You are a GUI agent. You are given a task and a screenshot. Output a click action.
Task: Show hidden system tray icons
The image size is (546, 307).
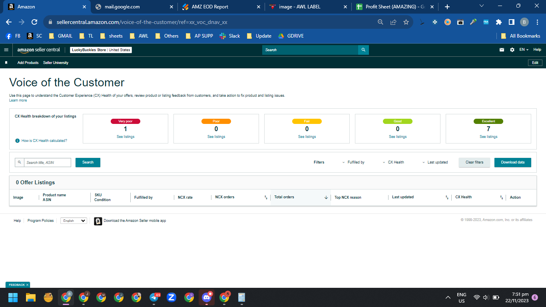(448, 298)
